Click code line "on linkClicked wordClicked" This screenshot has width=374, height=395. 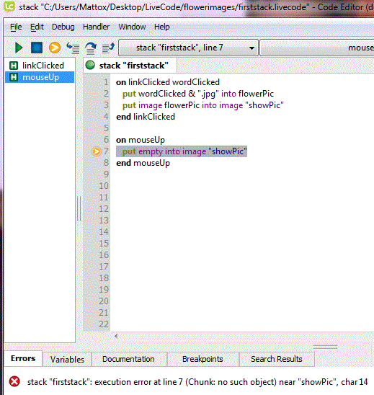click(x=168, y=82)
